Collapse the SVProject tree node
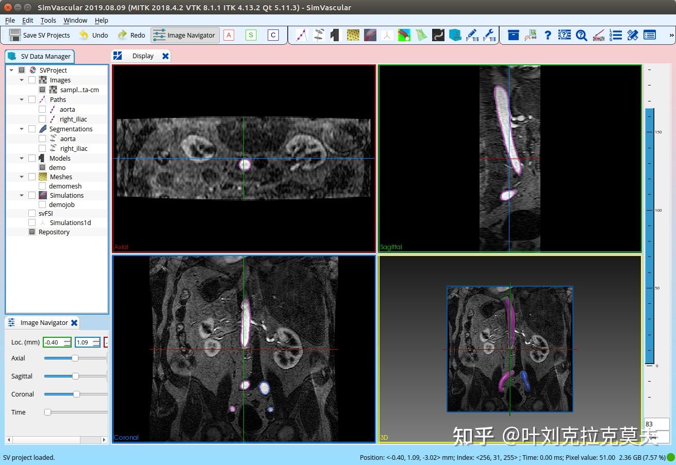This screenshot has height=465, width=676. click(11, 70)
